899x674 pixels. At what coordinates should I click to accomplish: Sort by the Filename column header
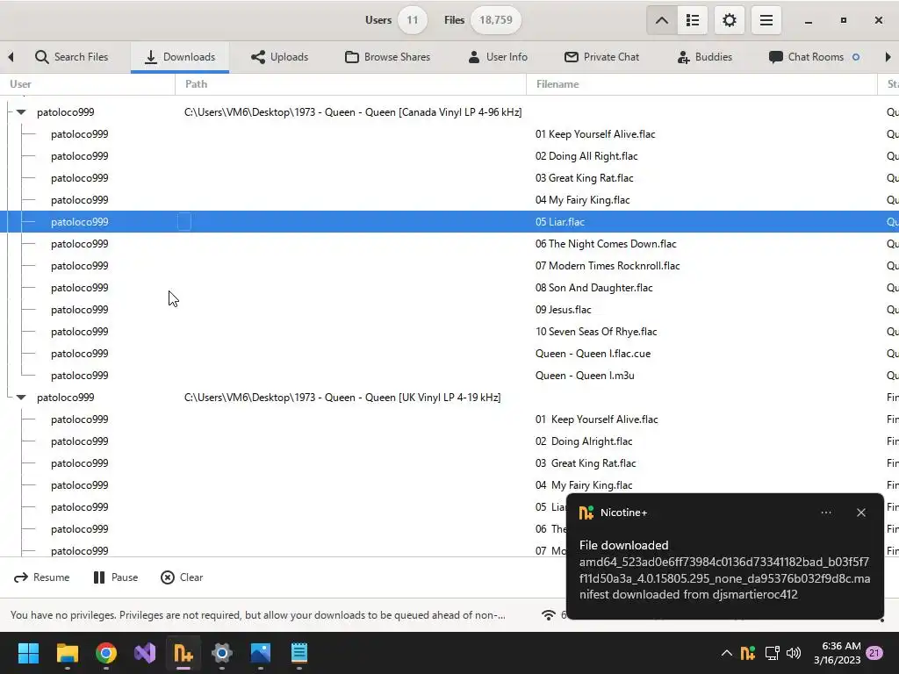pos(701,84)
